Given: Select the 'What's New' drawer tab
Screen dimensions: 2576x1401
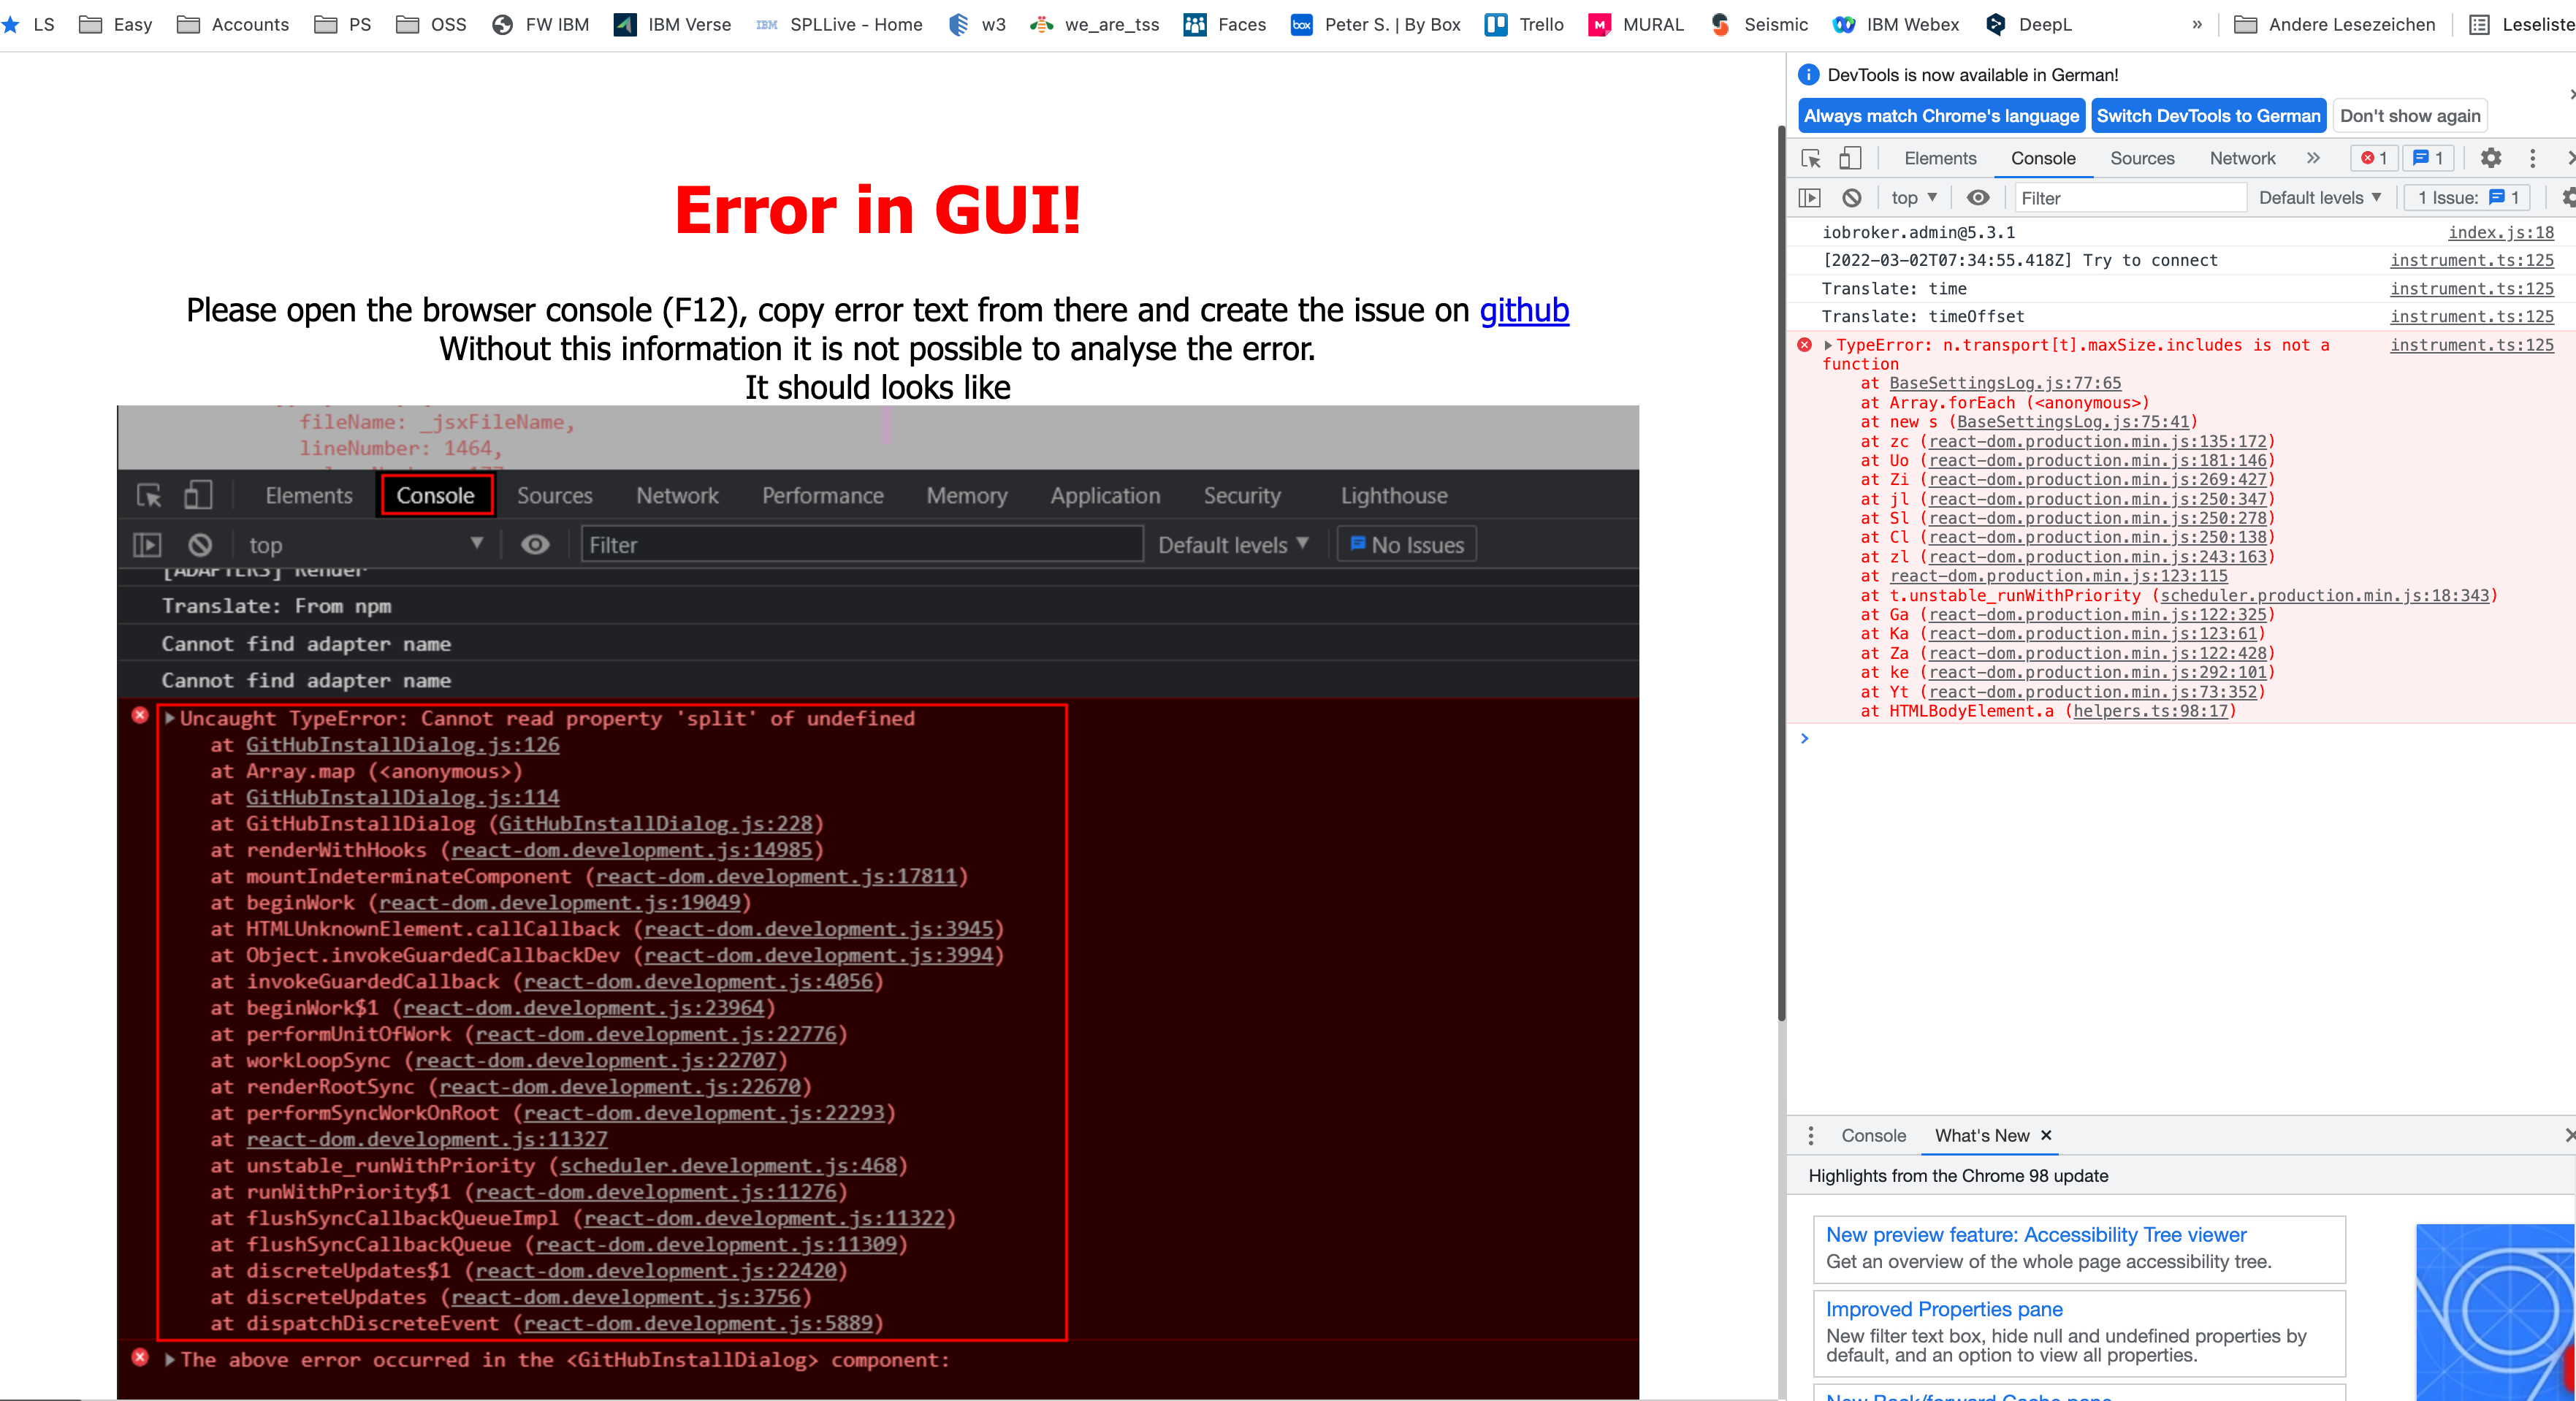Looking at the screenshot, I should [1983, 1135].
